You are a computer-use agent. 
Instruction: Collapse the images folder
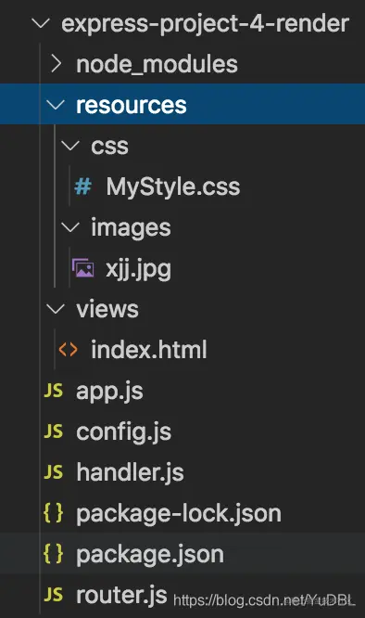pos(70,227)
